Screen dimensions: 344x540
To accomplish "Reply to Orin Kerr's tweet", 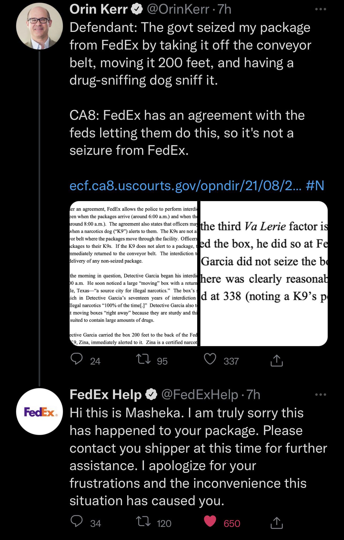I will tap(78, 361).
